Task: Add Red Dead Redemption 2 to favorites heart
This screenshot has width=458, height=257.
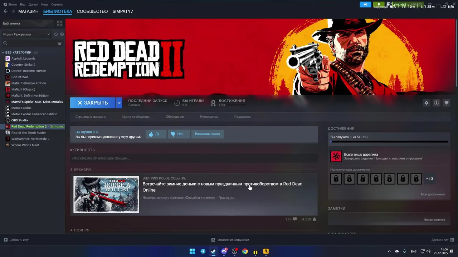Action: click(x=446, y=103)
